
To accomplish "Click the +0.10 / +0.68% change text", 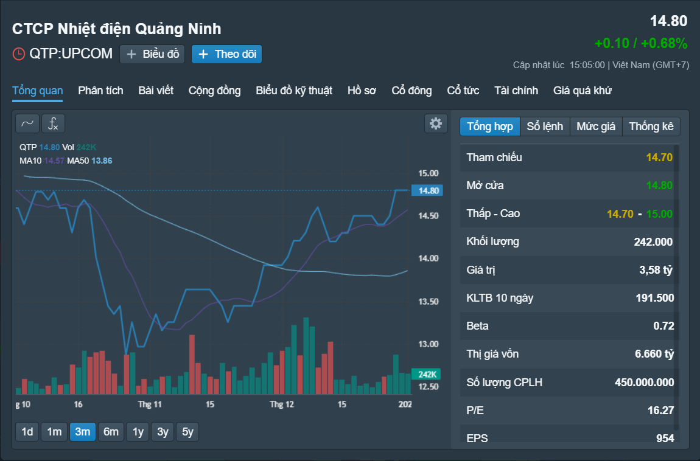I will (641, 43).
